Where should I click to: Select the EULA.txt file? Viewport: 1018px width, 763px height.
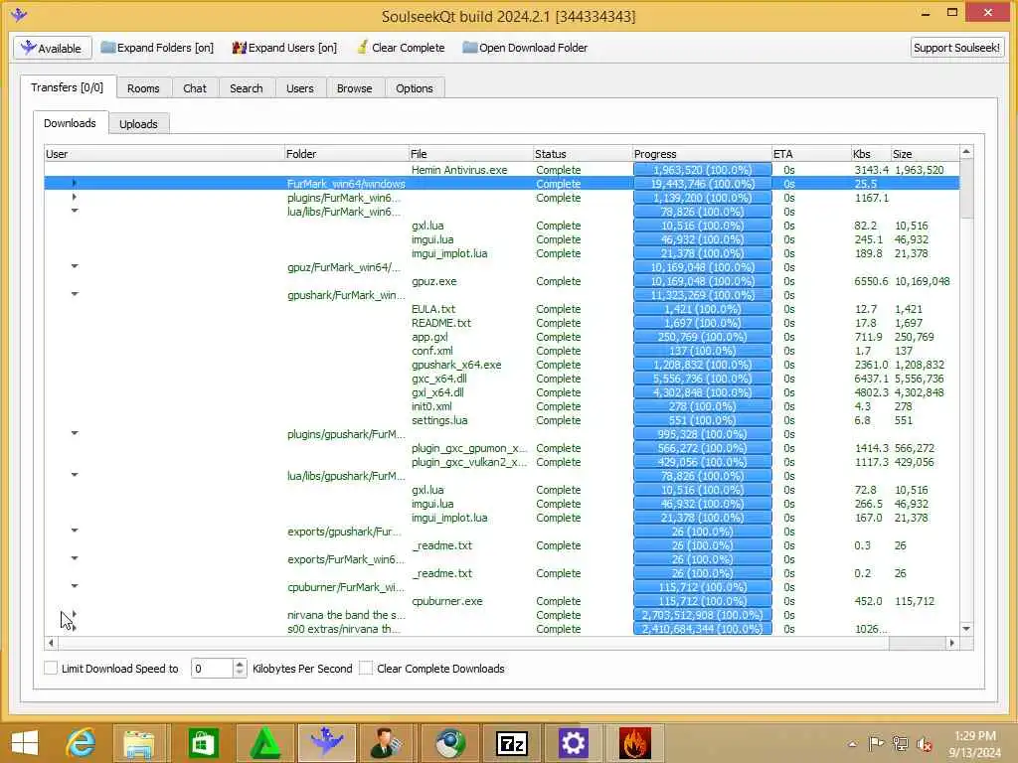433,309
